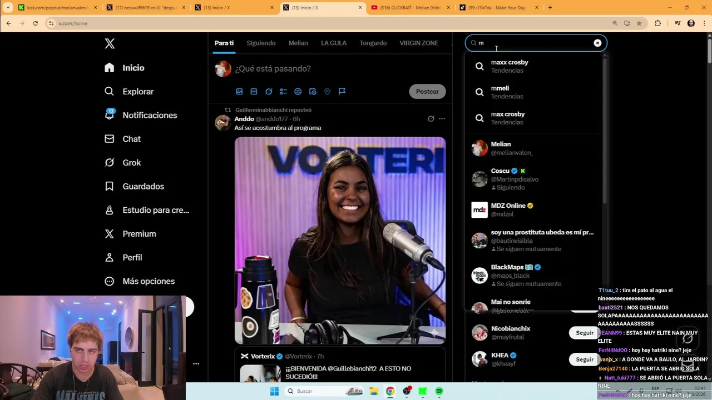This screenshot has height=400, width=712.
Task: Open Nicobianchix profile
Action: click(510, 329)
